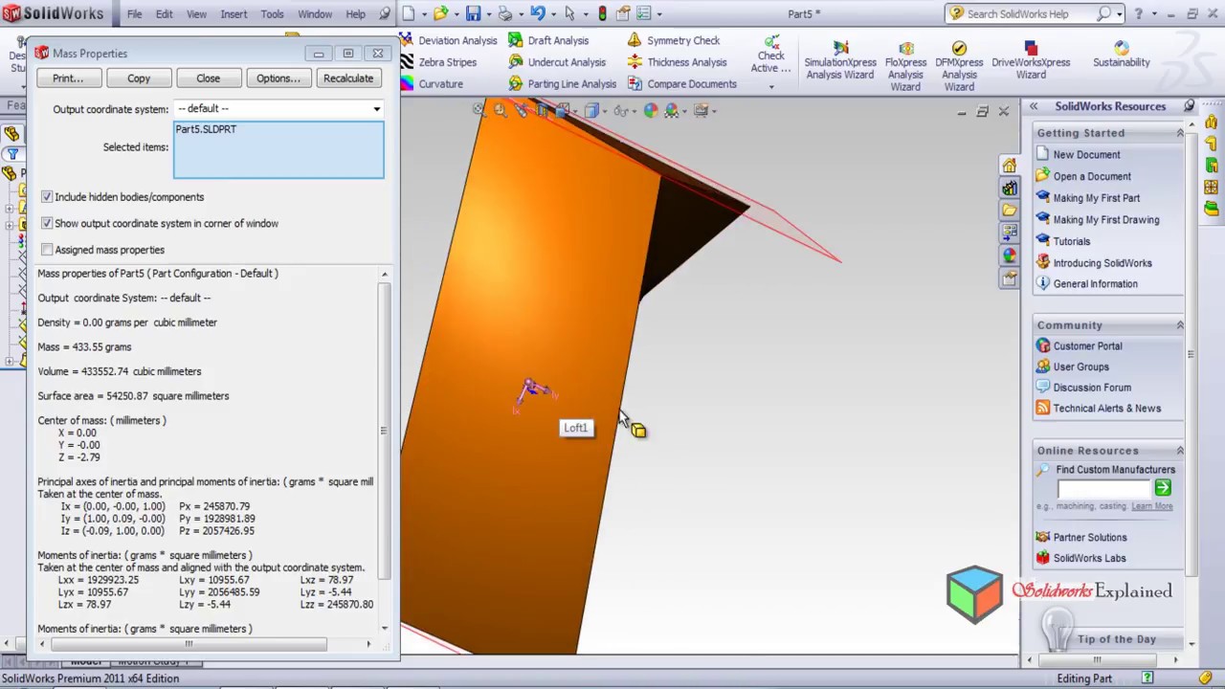The height and width of the screenshot is (689, 1225).
Task: Open Parting Line Analysis
Action: pyautogui.click(x=563, y=83)
